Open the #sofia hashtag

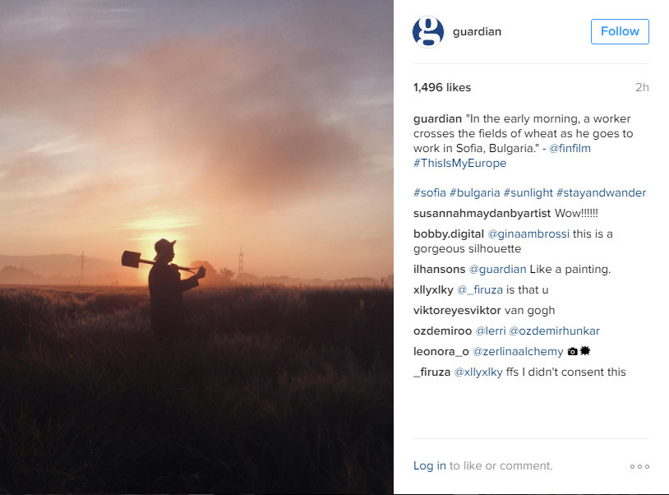(429, 192)
